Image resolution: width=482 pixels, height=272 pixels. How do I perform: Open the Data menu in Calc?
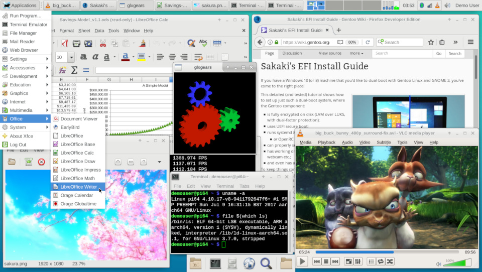tap(99, 31)
